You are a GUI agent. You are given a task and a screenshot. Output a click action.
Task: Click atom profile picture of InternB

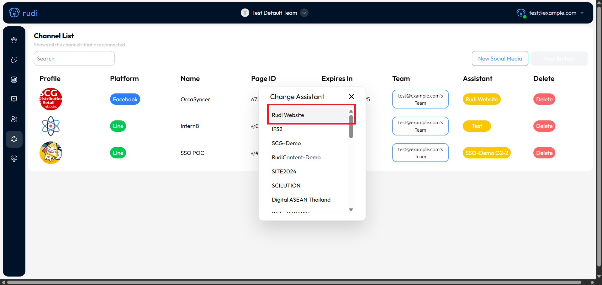tap(51, 126)
